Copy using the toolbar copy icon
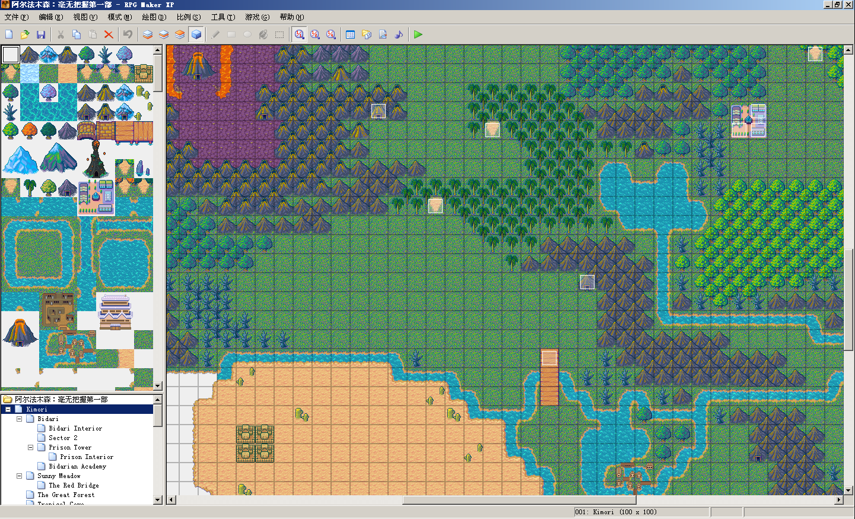Screen dimensions: 855x519 [x=77, y=34]
